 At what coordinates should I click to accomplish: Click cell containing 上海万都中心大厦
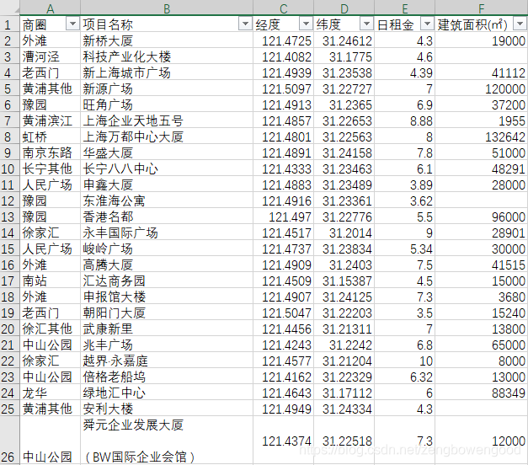[167, 136]
